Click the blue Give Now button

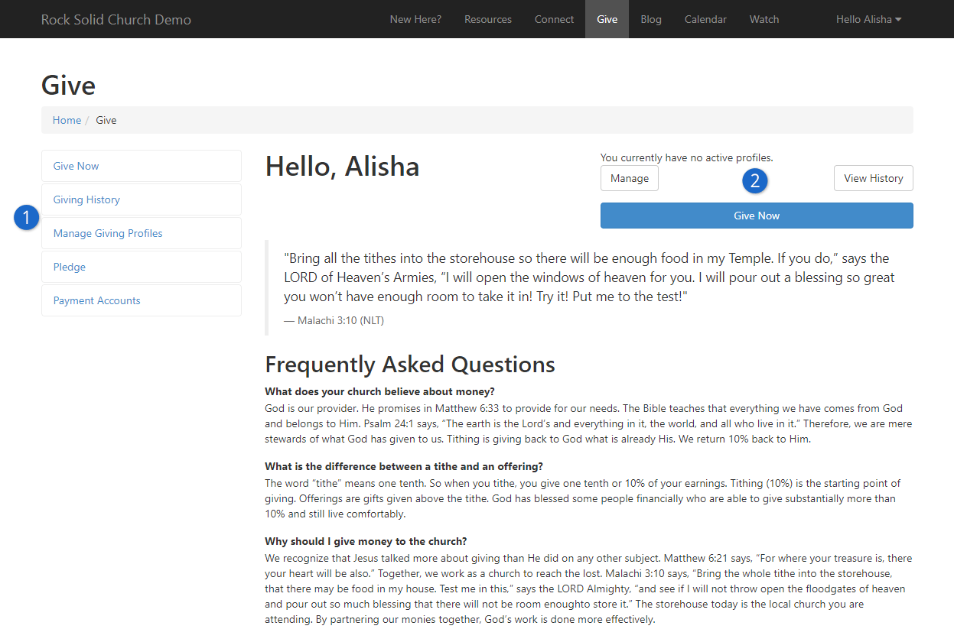click(757, 216)
